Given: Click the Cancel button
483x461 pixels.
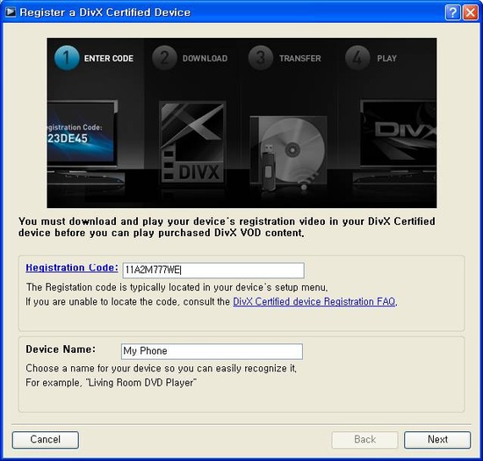Looking at the screenshot, I should coord(46,439).
